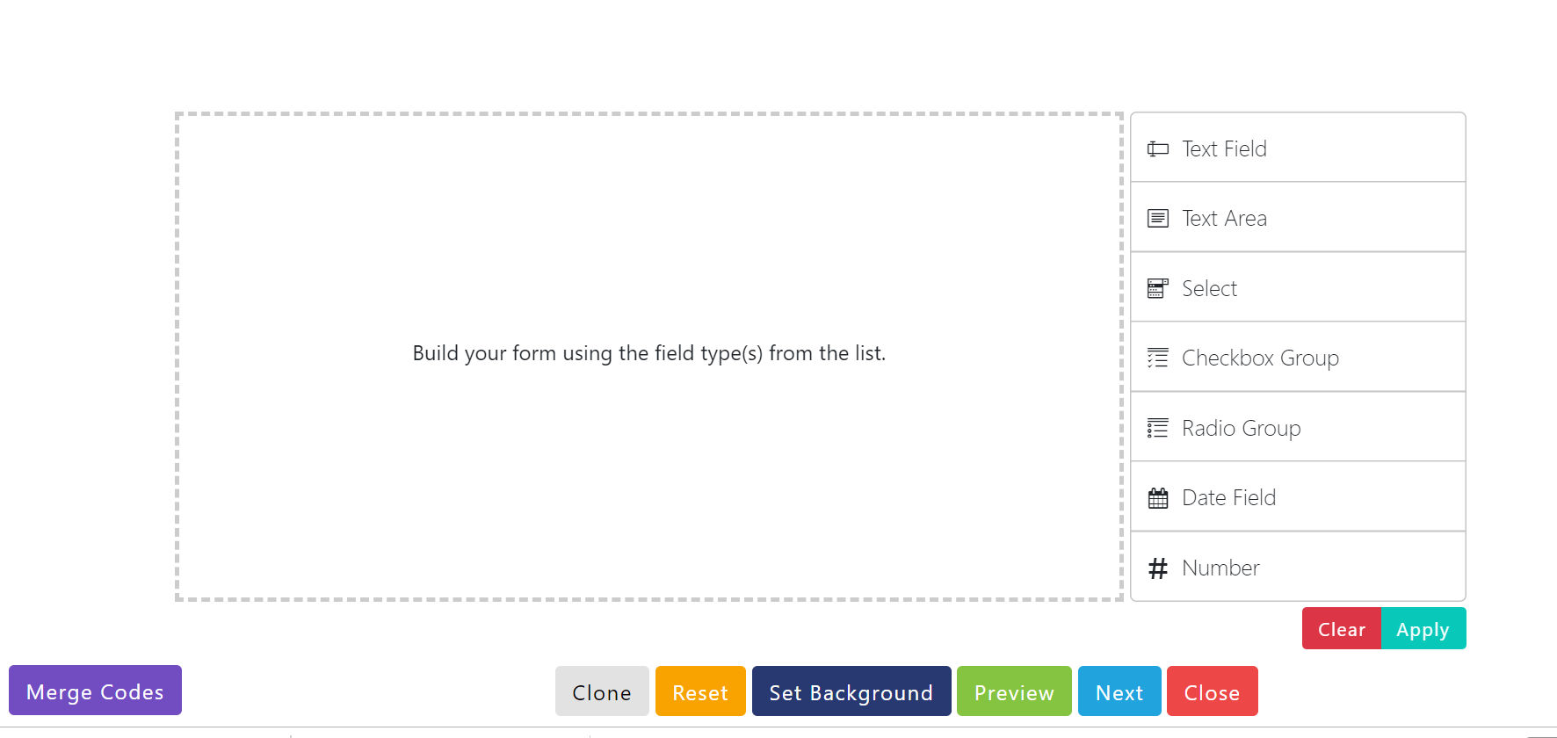The height and width of the screenshot is (738, 1557).
Task: Click the Text Field icon
Action: (1158, 148)
